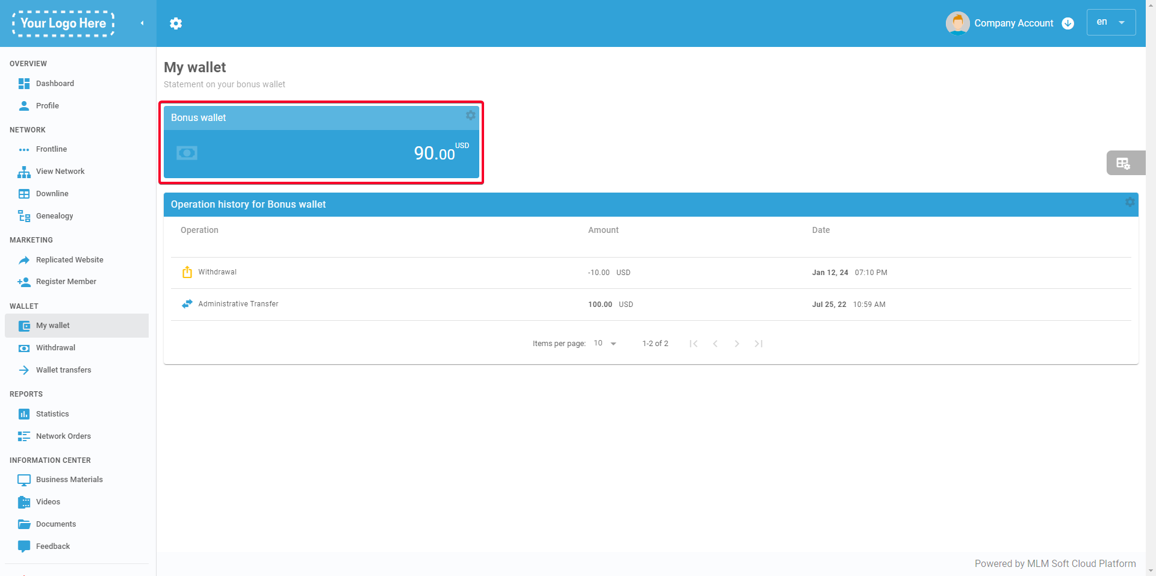The width and height of the screenshot is (1156, 576).
Task: Open the Items per page dropdown
Action: tap(605, 344)
